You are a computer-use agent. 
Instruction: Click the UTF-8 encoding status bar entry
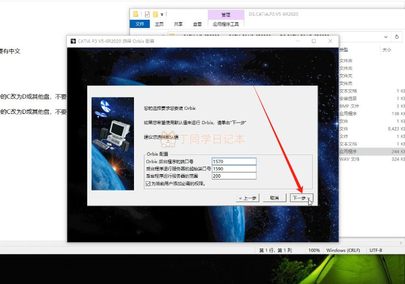[x=375, y=250]
